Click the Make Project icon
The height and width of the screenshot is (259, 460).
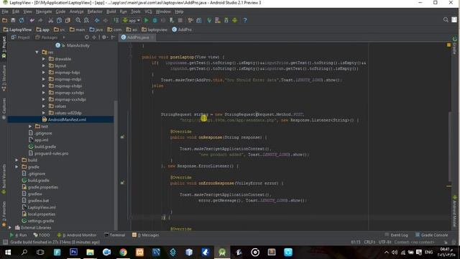tap(116, 20)
